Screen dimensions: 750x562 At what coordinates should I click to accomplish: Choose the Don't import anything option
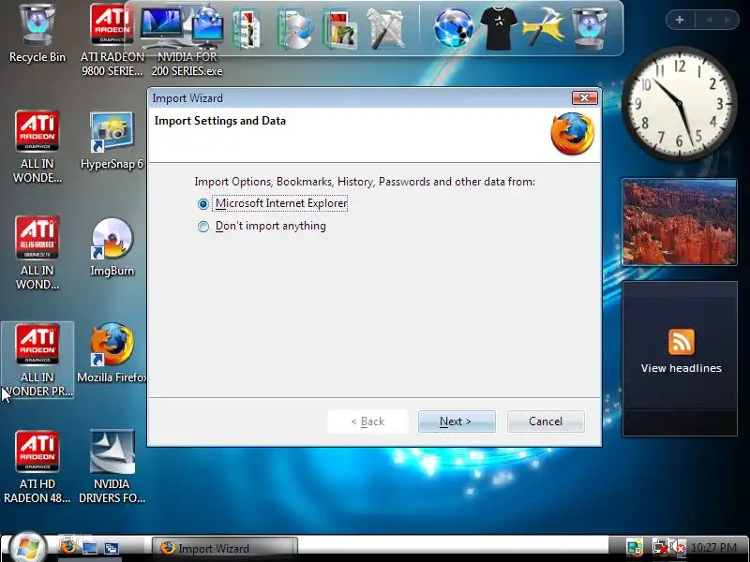point(203,226)
